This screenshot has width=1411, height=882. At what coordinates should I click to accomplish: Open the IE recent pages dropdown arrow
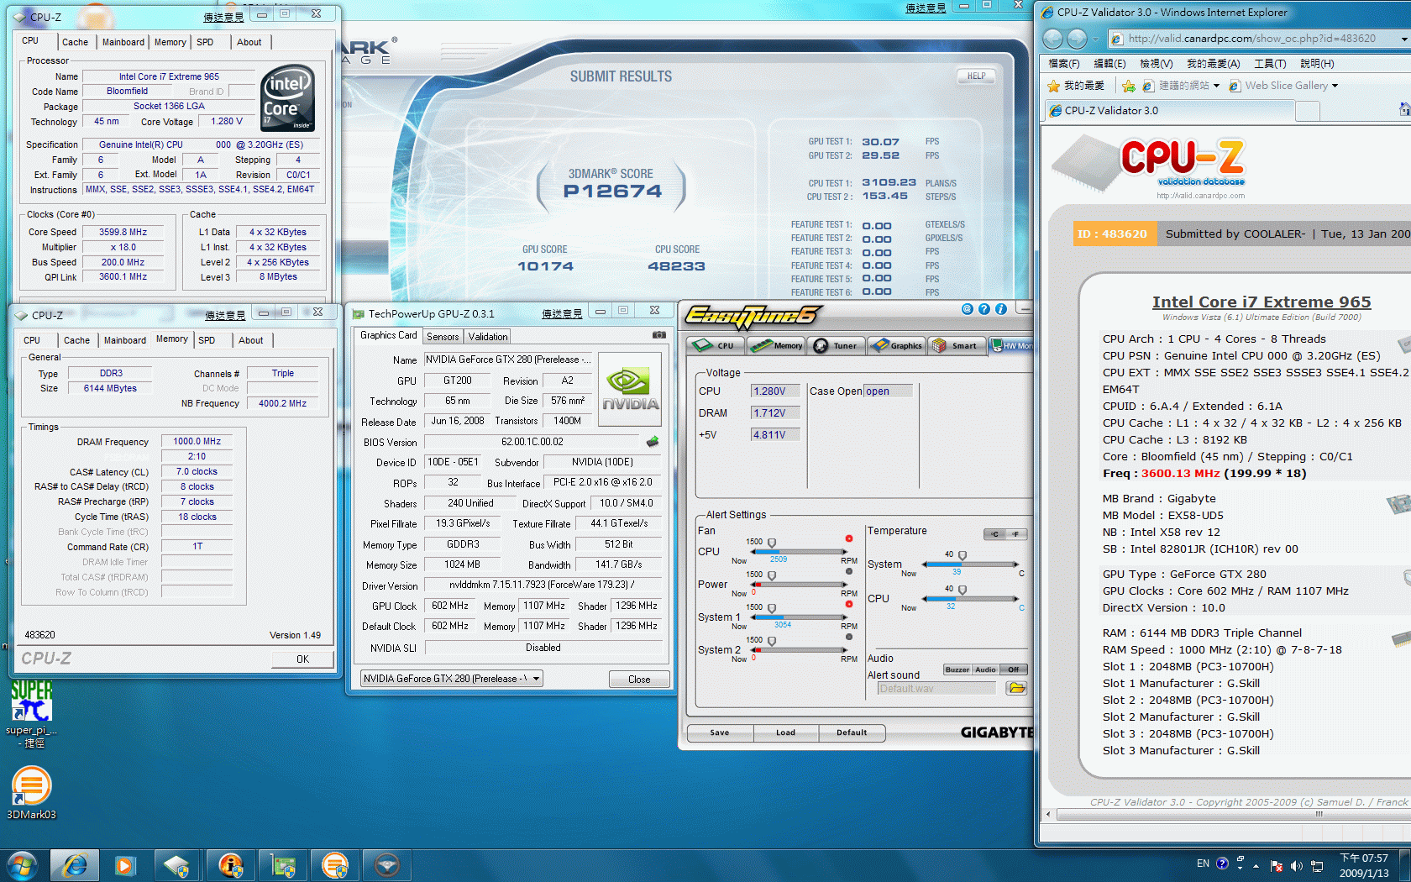[1095, 39]
